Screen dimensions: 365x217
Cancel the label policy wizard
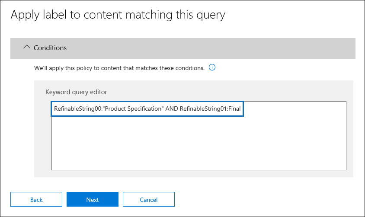(x=149, y=199)
